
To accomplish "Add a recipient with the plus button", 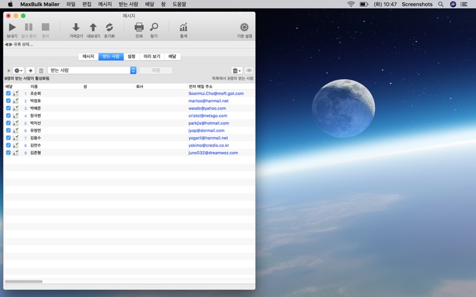I will [x=30, y=70].
